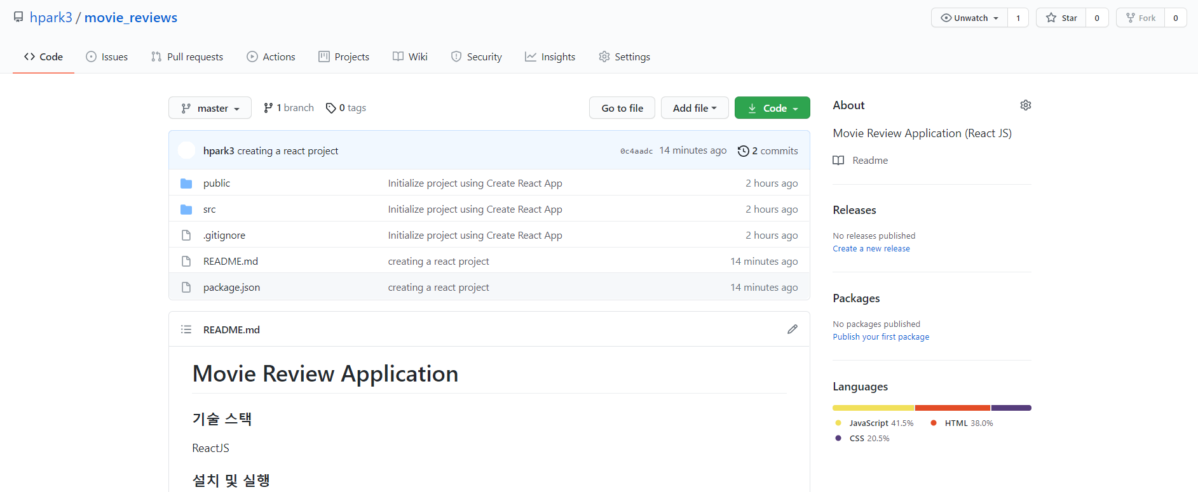Open the master branch selector dropdown
The image size is (1198, 492).
click(x=210, y=108)
